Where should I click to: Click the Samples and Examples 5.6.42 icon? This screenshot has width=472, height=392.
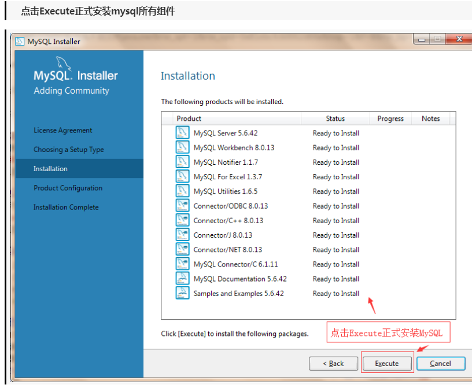coord(182,293)
